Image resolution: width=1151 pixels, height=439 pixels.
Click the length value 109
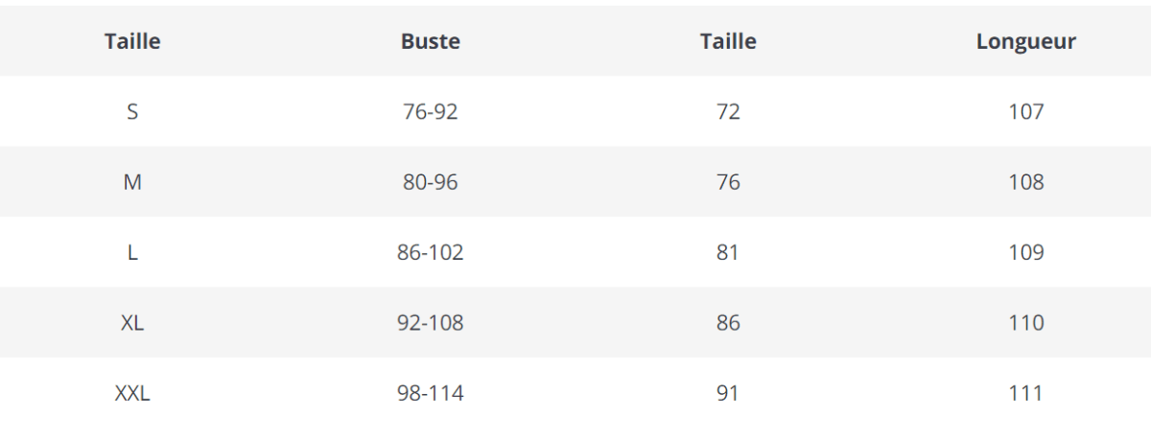pyautogui.click(x=1025, y=252)
